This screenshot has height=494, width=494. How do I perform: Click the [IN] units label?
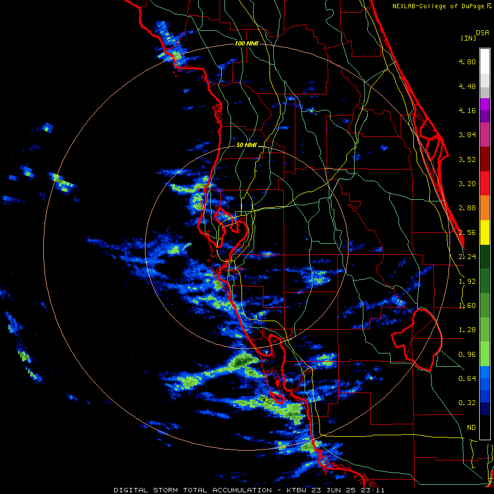tap(468, 38)
